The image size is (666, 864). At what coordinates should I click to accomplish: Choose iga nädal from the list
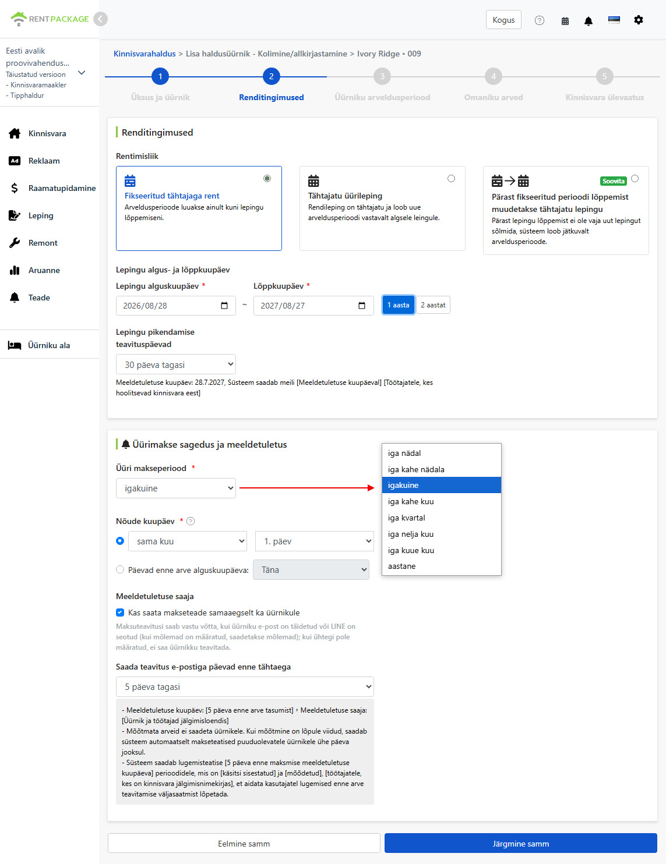point(441,453)
